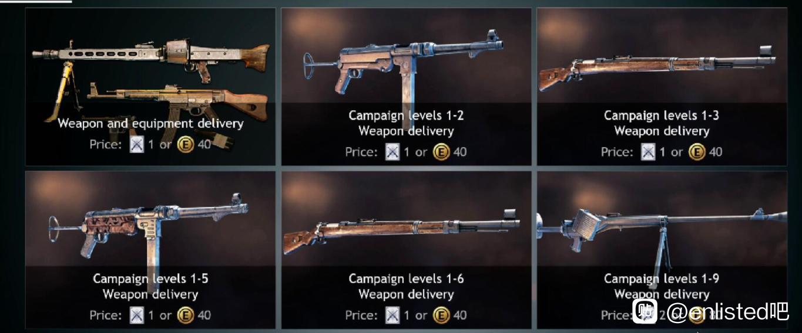Click gold coin icon in Campaign levels 1-2 card
The width and height of the screenshot is (802, 333).
coord(441,152)
